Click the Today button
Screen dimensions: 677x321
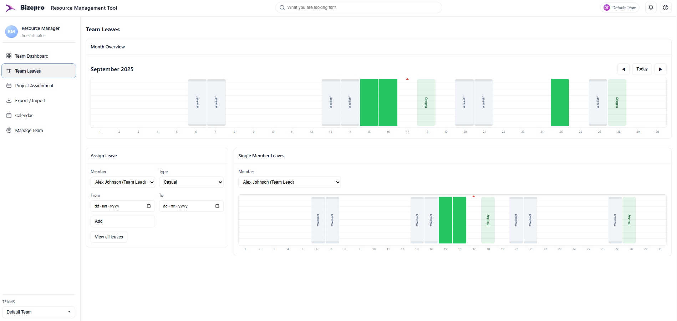click(642, 69)
